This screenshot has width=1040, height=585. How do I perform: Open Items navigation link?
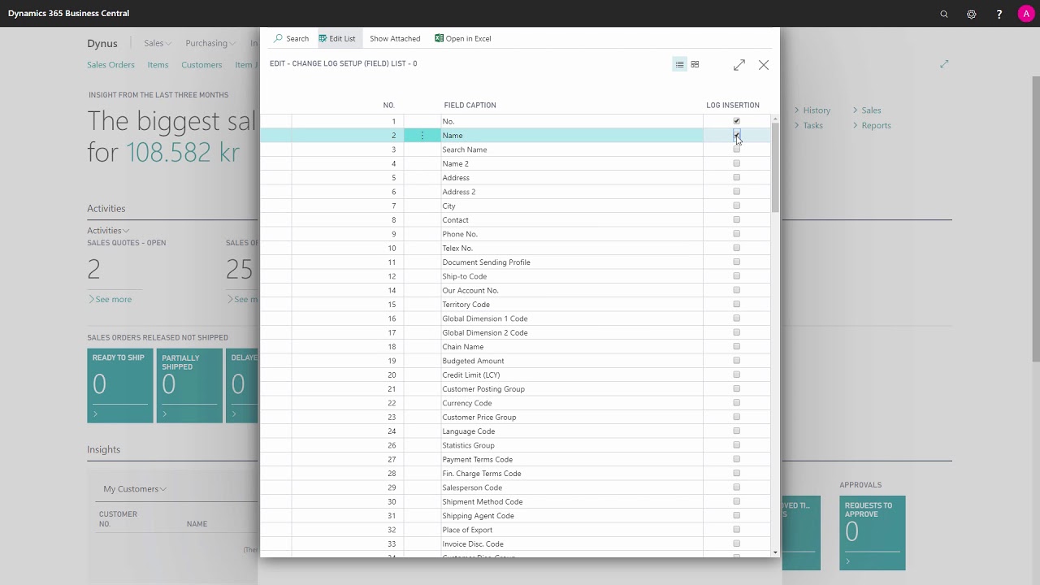[158, 65]
